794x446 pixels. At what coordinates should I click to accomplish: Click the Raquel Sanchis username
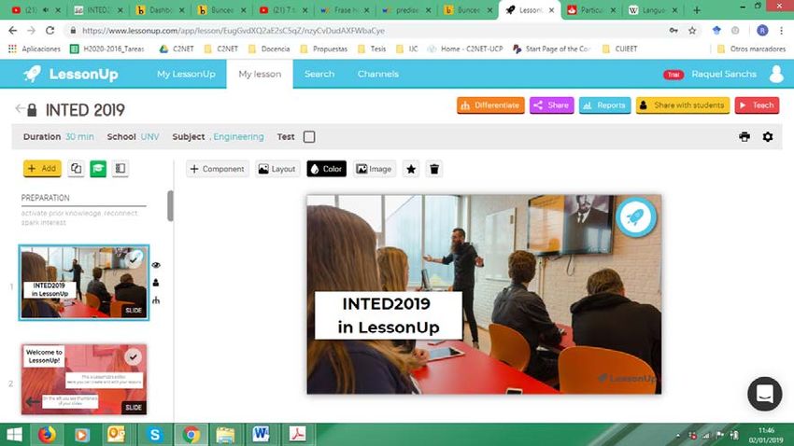tap(724, 74)
